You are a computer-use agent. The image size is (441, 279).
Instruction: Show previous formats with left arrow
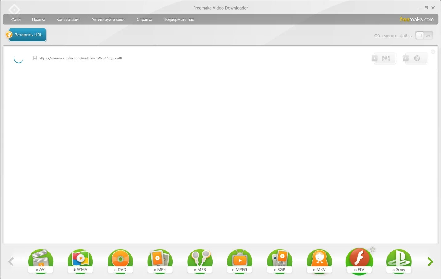pyautogui.click(x=11, y=262)
